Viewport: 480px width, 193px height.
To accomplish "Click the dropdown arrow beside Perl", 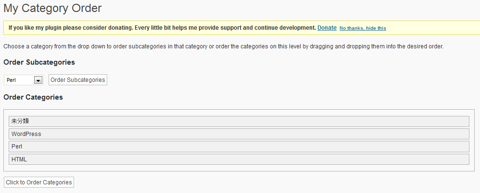I will pyautogui.click(x=38, y=80).
